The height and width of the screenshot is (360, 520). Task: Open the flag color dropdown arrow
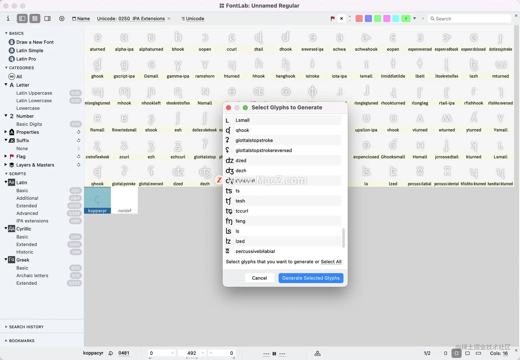point(414,19)
